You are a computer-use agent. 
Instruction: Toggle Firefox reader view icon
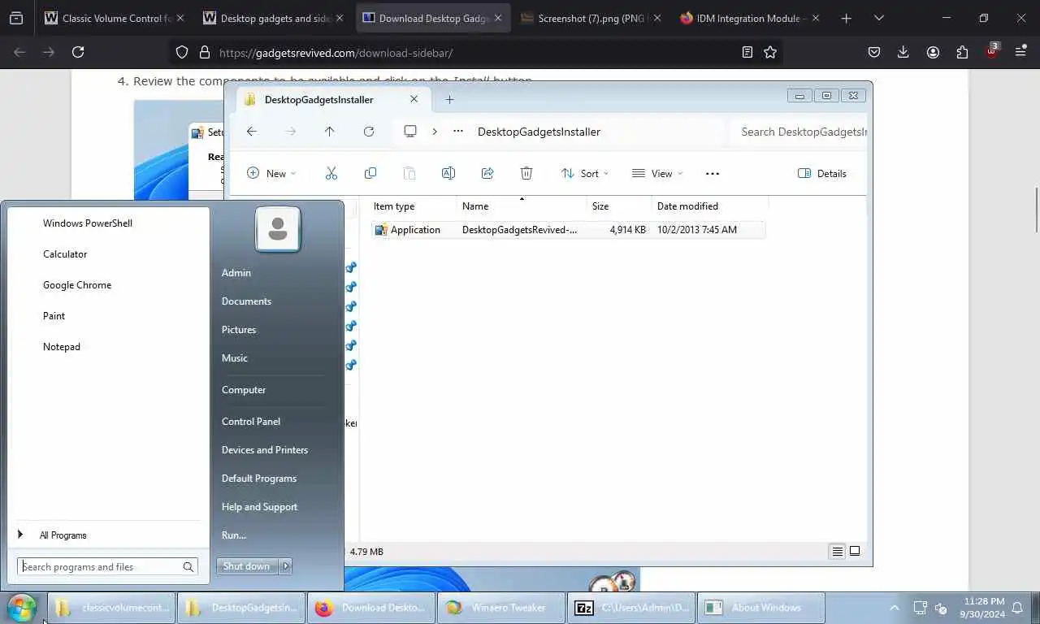(x=747, y=52)
